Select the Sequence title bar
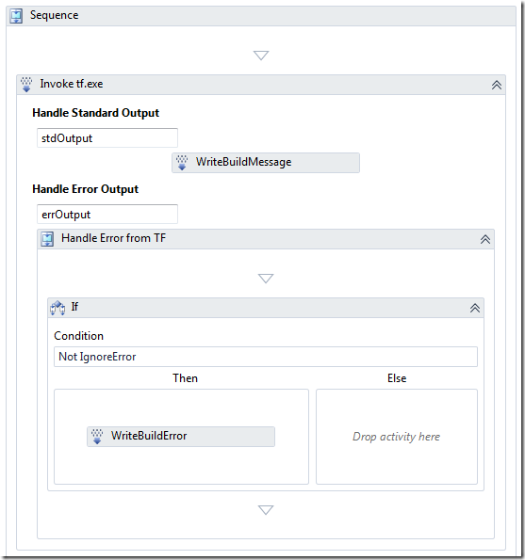Image resolution: width=525 pixels, height=560 pixels. (261, 16)
